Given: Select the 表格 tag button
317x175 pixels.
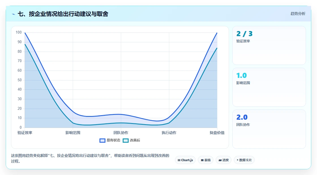Looking at the screenshot, I should pyautogui.click(x=205, y=160).
